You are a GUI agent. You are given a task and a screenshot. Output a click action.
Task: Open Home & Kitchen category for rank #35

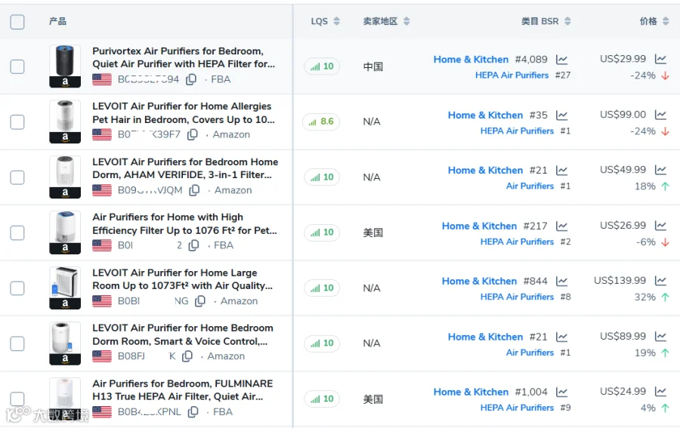(485, 115)
